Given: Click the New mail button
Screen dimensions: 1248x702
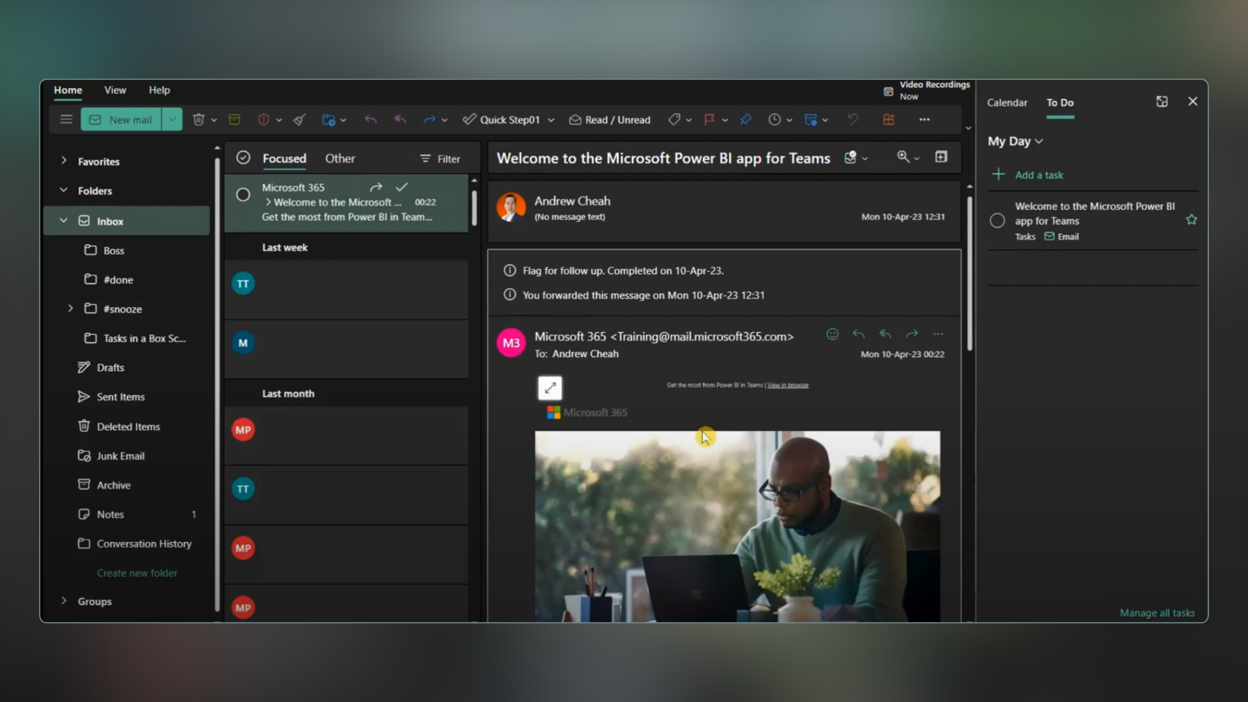Looking at the screenshot, I should point(121,120).
